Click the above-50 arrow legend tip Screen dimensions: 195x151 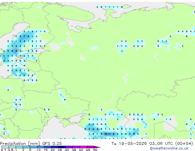click(97, 147)
